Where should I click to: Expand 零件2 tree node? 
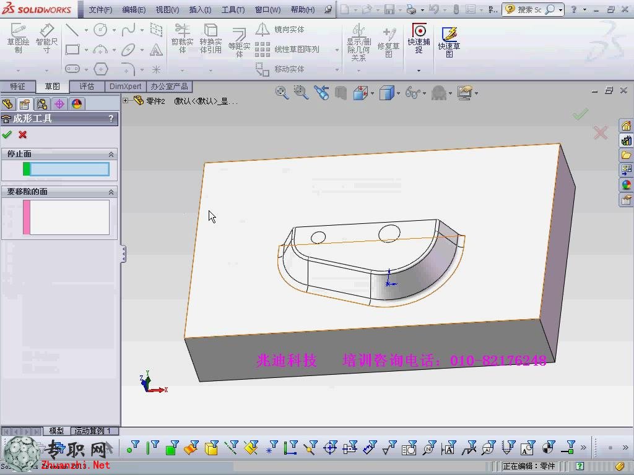pyautogui.click(x=126, y=101)
